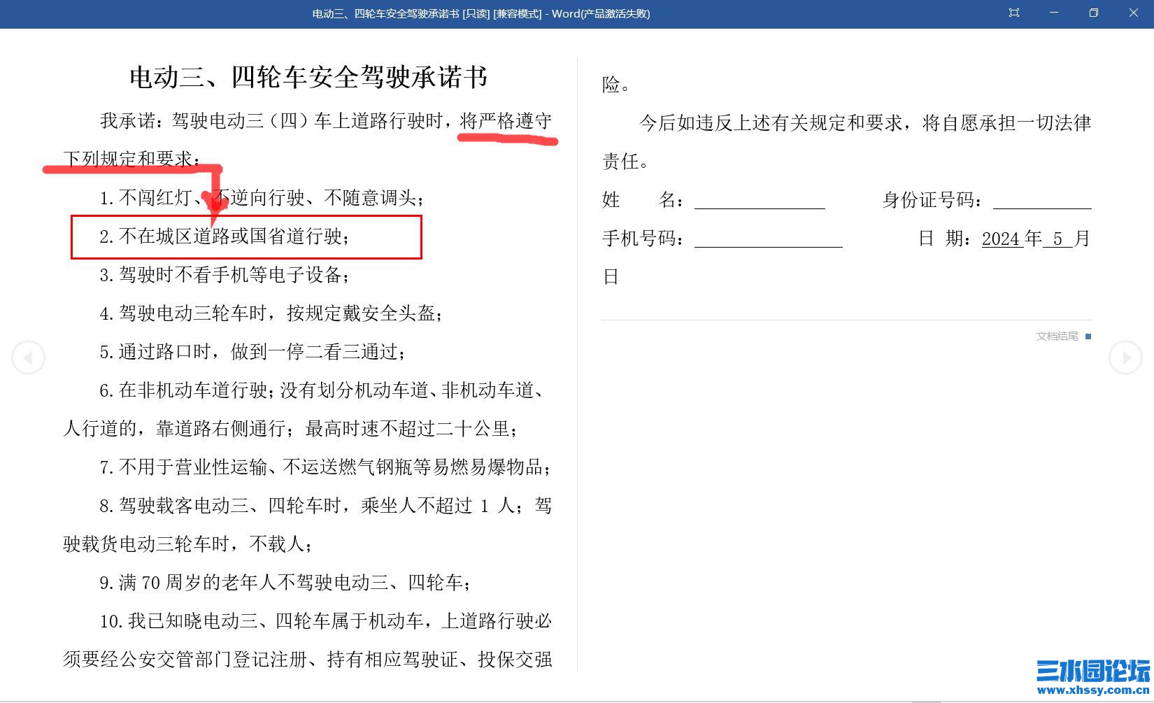Go to the previous page with left arrow
Viewport: 1154px width, 703px height.
pyautogui.click(x=28, y=357)
